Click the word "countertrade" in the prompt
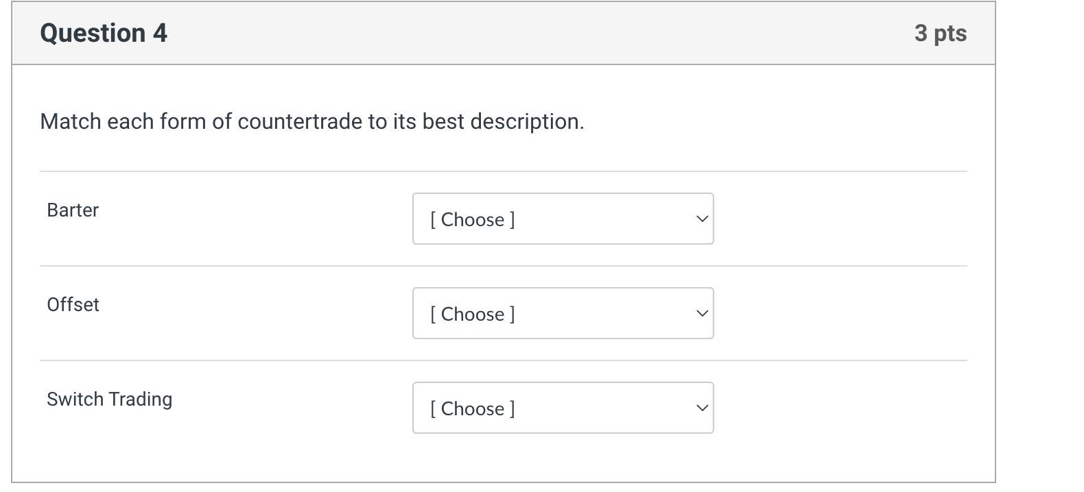This screenshot has width=1084, height=492. [300, 122]
